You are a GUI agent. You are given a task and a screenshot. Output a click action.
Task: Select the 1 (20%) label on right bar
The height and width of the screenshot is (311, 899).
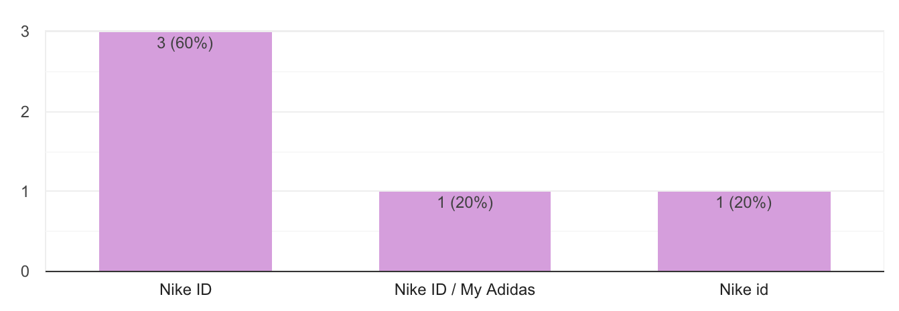[x=744, y=204]
